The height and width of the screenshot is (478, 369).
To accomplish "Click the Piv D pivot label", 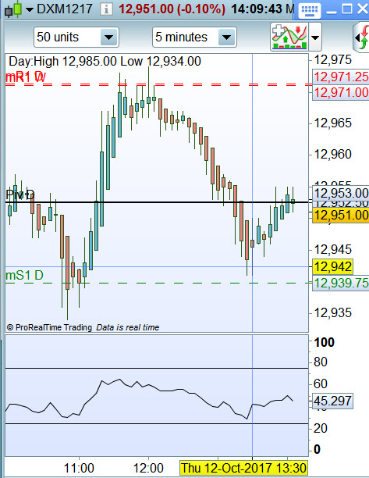I will 20,195.
